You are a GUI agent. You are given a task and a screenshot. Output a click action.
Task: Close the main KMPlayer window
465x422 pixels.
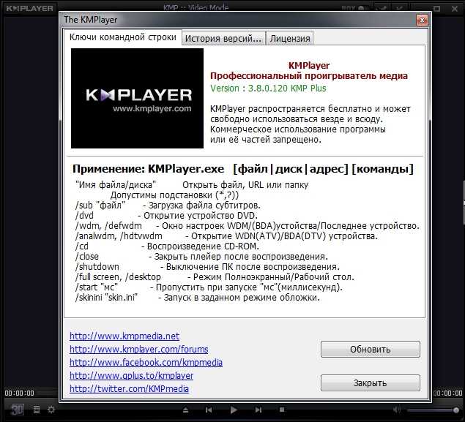pos(455,9)
